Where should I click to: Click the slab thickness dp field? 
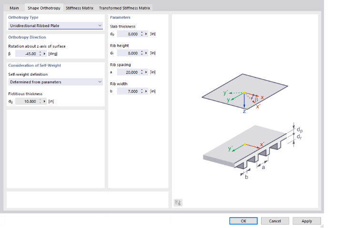point(128,34)
